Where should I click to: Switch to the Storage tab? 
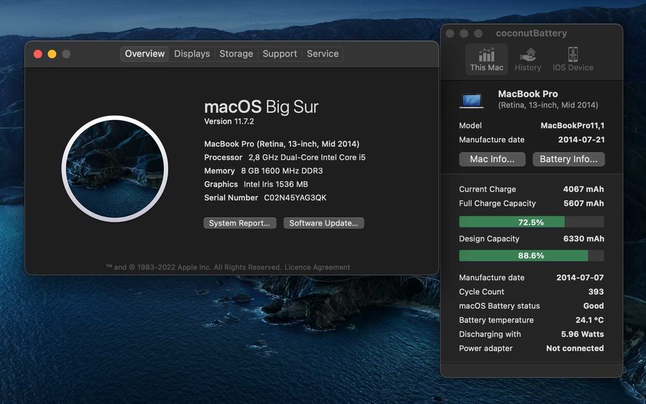tap(236, 54)
